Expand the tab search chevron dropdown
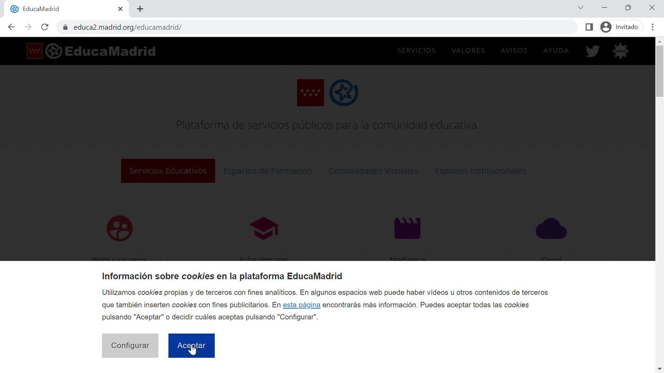664x373 pixels. [580, 8]
